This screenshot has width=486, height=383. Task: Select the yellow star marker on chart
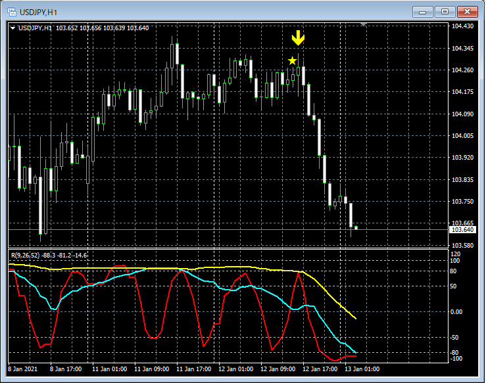tap(292, 60)
